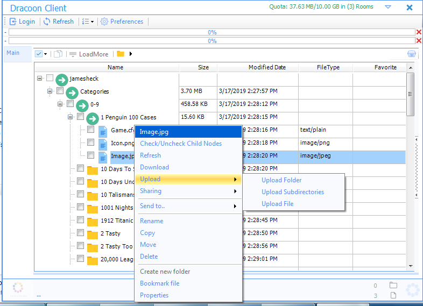Collapse the jamesheck tree node
The width and height of the screenshot is (423, 306).
[x=40, y=78]
